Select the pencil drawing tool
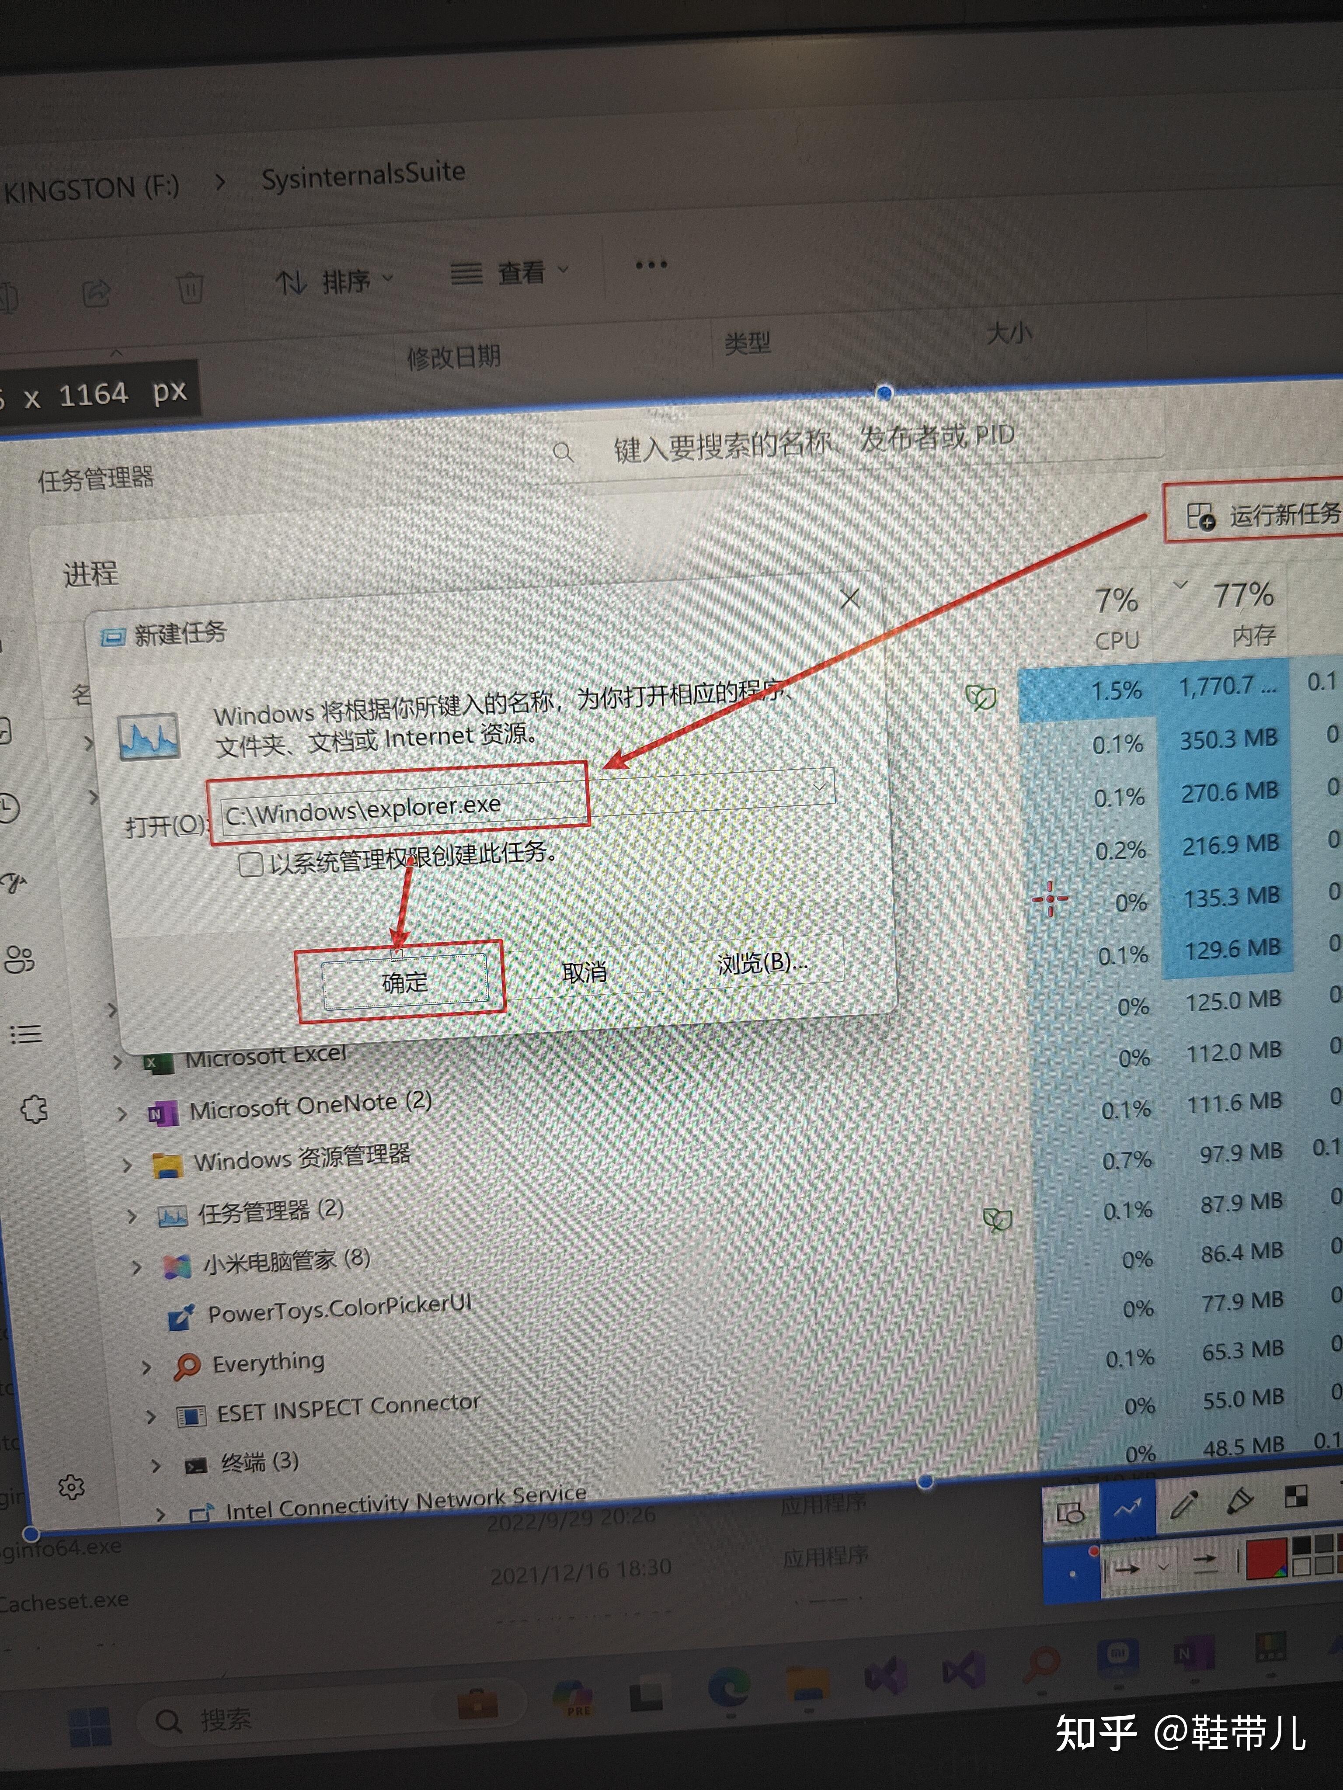1343x1790 pixels. click(x=1183, y=1505)
